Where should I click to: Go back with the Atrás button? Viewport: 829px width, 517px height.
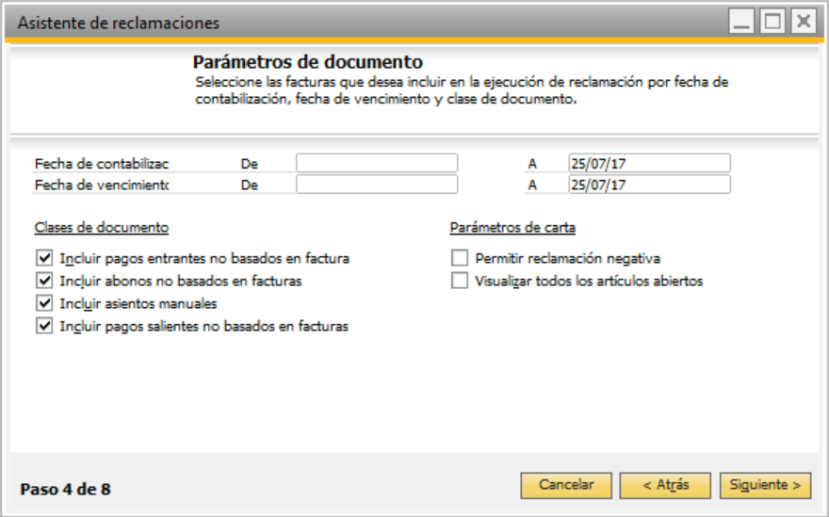665,485
